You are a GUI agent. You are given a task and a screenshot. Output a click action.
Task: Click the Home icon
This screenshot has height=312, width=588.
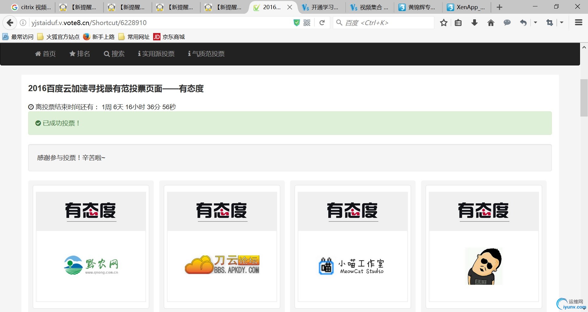[x=491, y=22]
